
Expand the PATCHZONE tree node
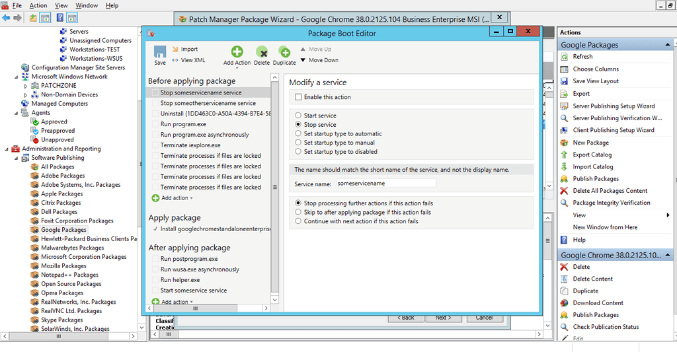[26, 86]
